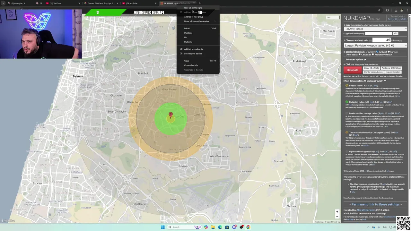The width and height of the screenshot is (411, 231).
Task: Toggle the Radiation radius effect marker
Action: [347, 102]
